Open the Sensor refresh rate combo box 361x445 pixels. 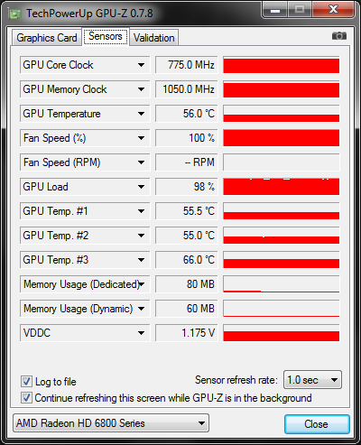pos(312,380)
